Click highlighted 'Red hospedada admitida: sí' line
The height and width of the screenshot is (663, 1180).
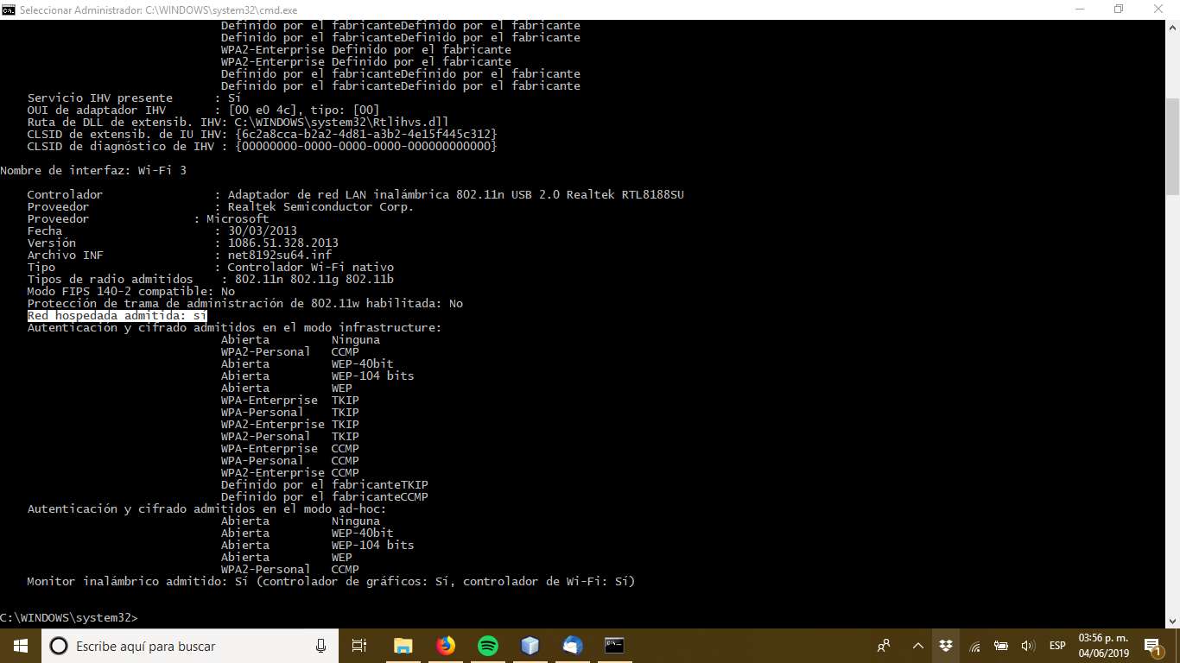[117, 316]
